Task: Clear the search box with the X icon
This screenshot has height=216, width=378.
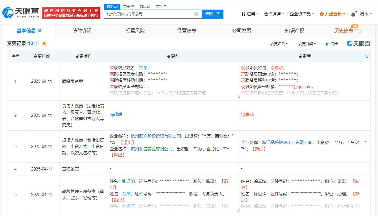Action: [196, 14]
